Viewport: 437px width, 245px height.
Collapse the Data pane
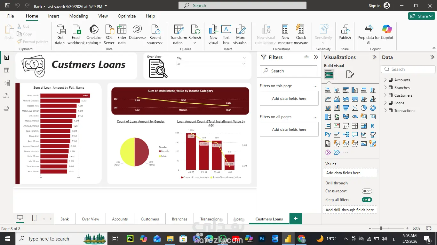433,57
